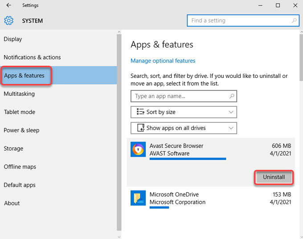Click the Microsoft Corporation publisher text
The height and width of the screenshot is (239, 303).
click(x=177, y=202)
